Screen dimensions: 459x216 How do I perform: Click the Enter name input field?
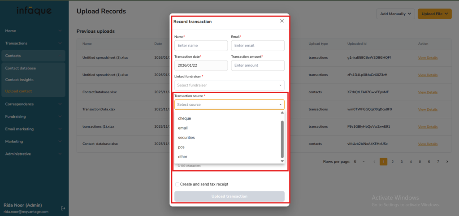(x=201, y=46)
